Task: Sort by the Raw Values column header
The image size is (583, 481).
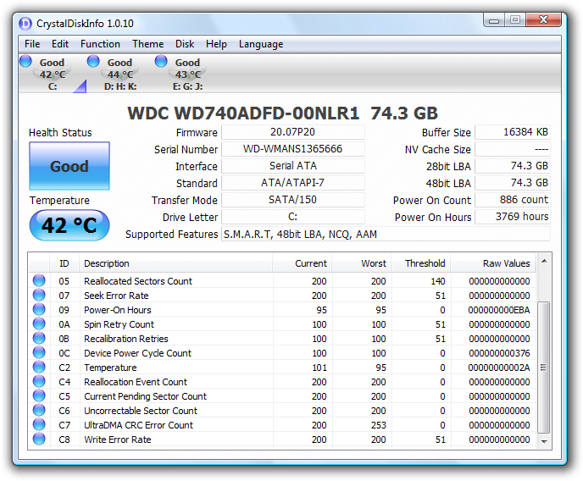Action: [x=506, y=263]
